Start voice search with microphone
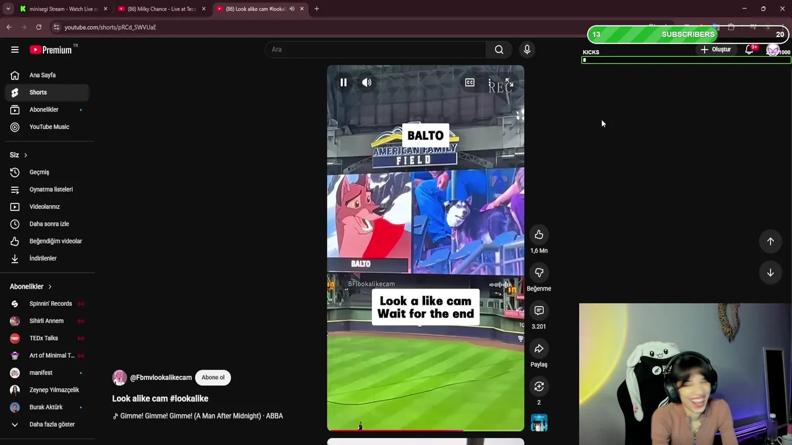This screenshot has width=792, height=445. [x=527, y=49]
